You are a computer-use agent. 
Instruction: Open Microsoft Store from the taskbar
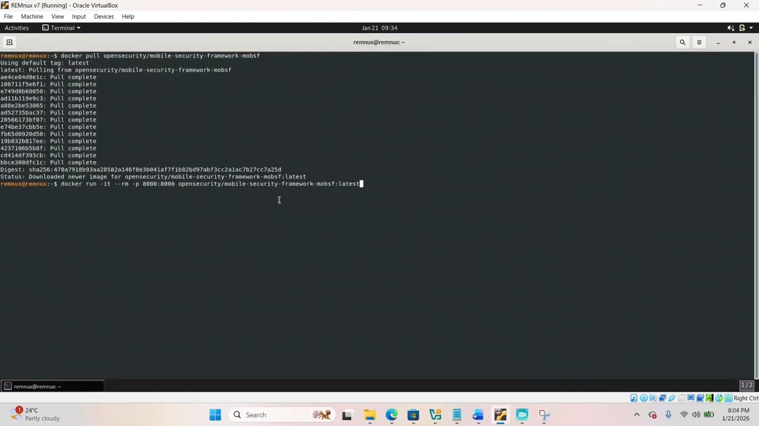(413, 415)
